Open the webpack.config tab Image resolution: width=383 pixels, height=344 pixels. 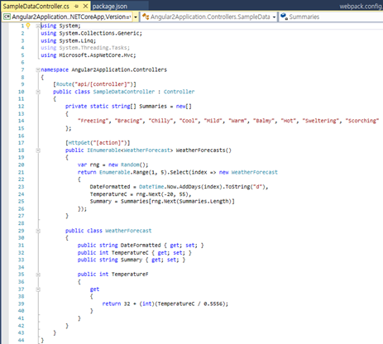[x=360, y=6]
